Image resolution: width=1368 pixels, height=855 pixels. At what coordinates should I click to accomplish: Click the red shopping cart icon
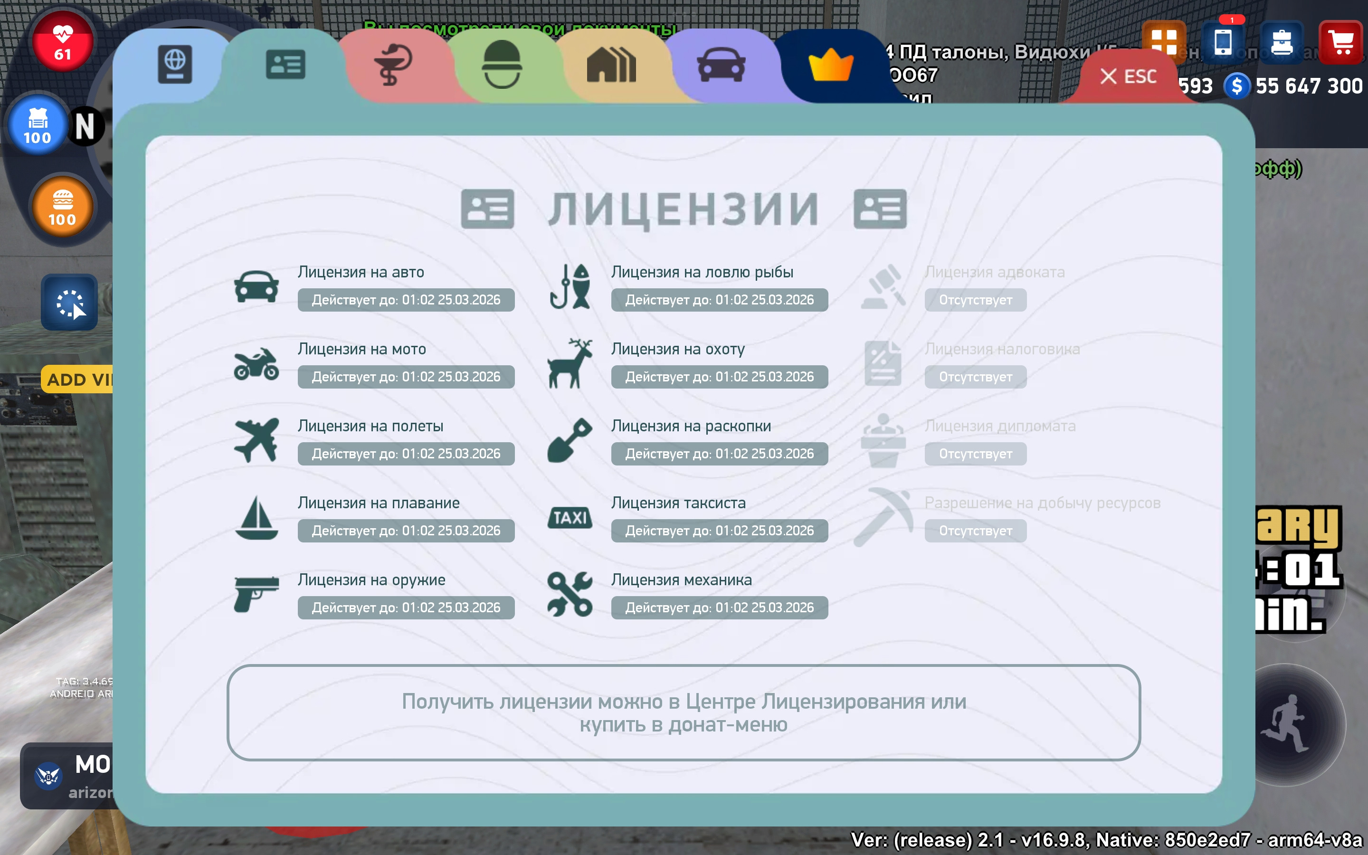pyautogui.click(x=1339, y=42)
